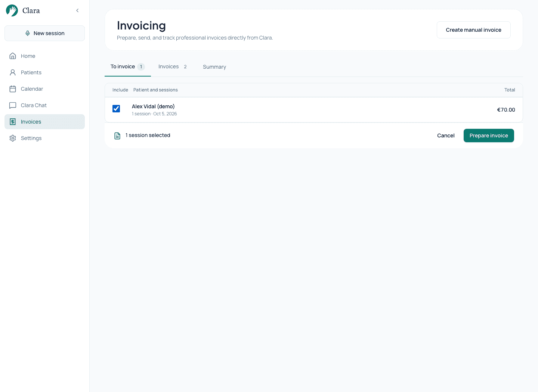Open Clara Chat label

(x=34, y=105)
